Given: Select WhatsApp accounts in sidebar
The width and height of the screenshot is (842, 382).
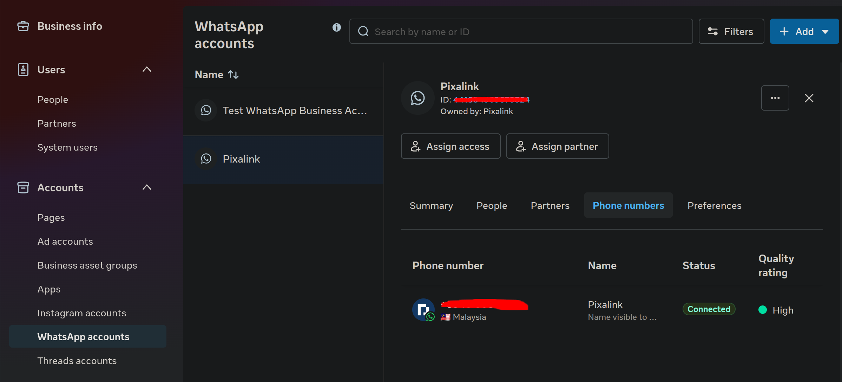Looking at the screenshot, I should (88, 336).
